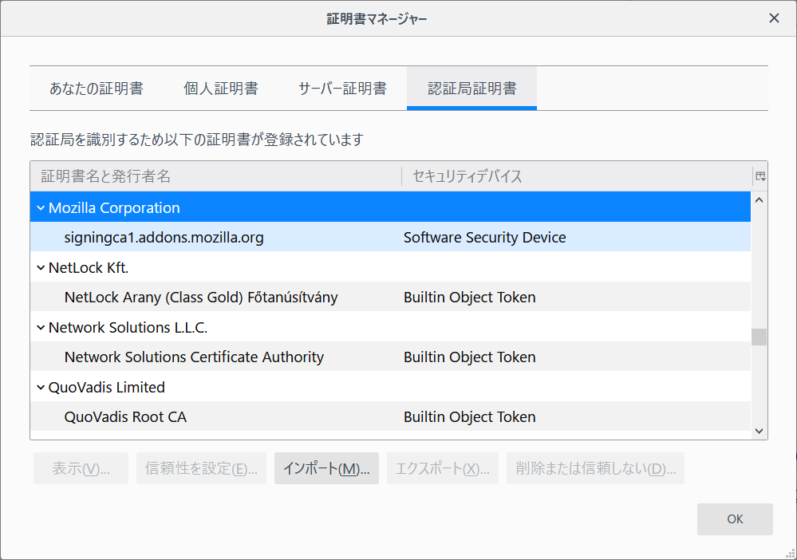Click Builtin Object Token in the QuoVadis Root CA row
This screenshot has width=797, height=560.
coord(469,417)
